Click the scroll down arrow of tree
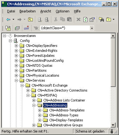The image size is (119, 135). [113, 125]
